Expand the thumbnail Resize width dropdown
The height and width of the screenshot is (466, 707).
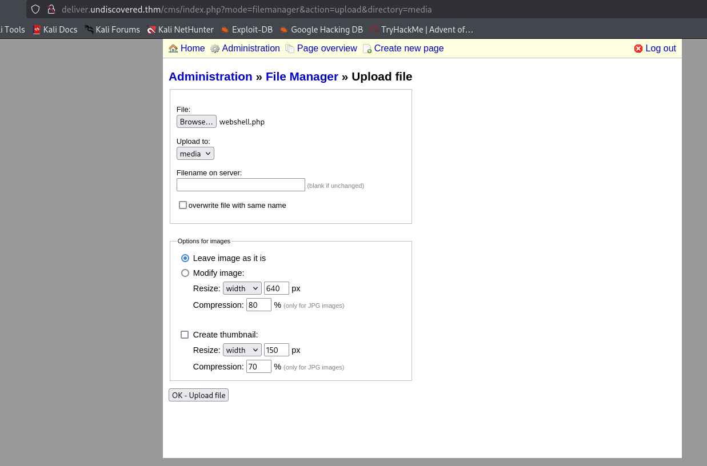click(242, 350)
